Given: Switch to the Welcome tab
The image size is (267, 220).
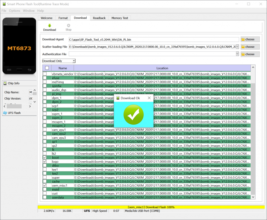Looking at the screenshot, I should [x=46, y=18].
